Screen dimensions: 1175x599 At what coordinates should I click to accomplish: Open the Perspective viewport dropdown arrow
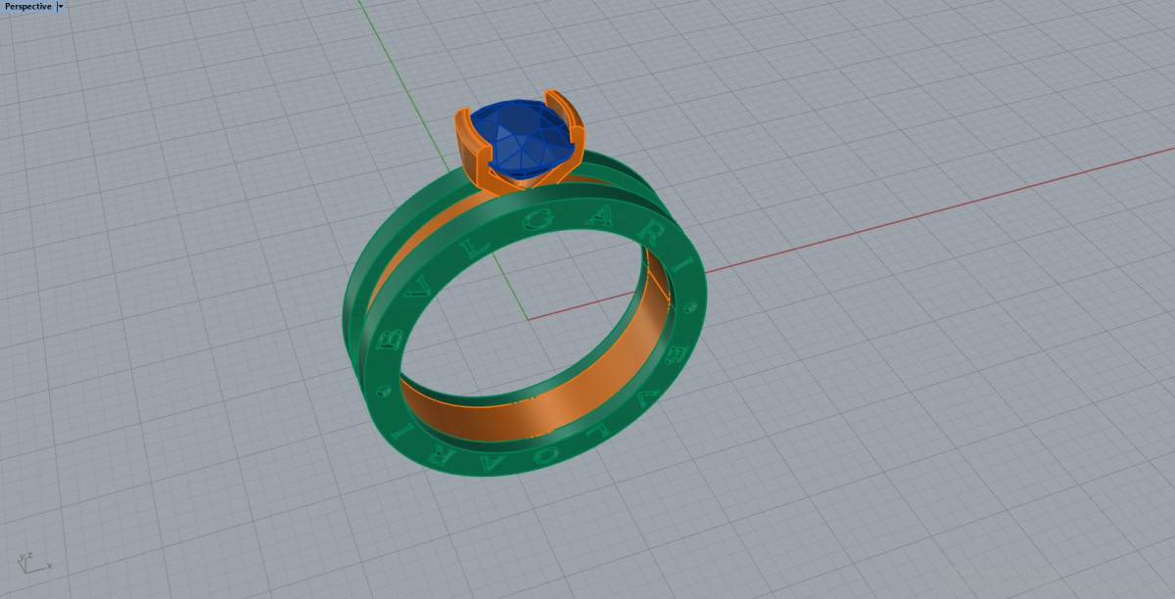point(61,6)
